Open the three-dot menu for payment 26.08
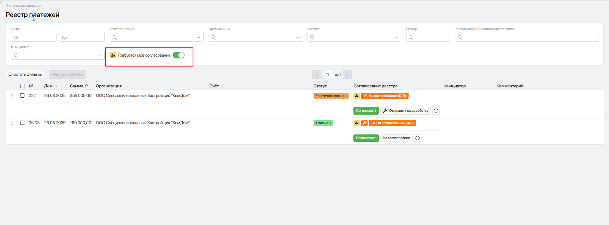 [12, 123]
